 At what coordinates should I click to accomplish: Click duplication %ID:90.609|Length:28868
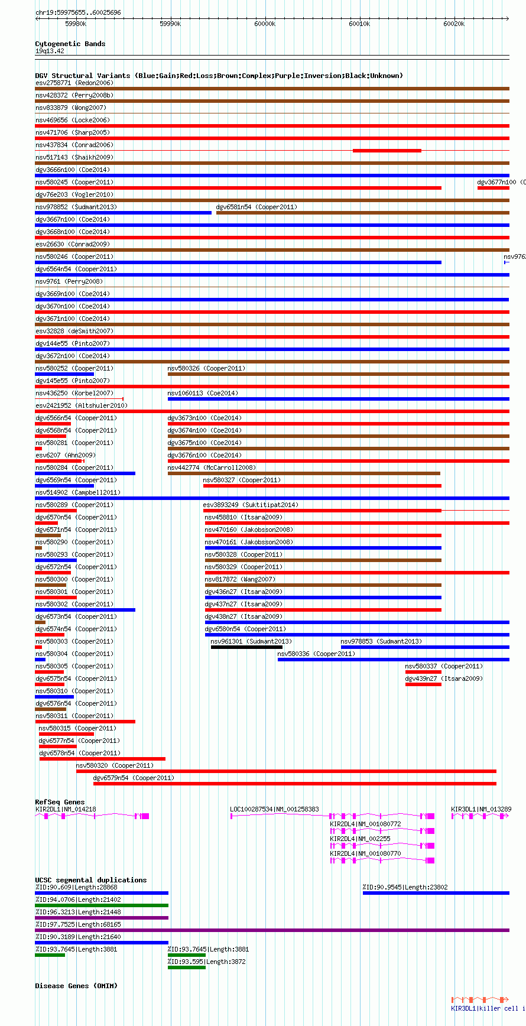point(102,893)
